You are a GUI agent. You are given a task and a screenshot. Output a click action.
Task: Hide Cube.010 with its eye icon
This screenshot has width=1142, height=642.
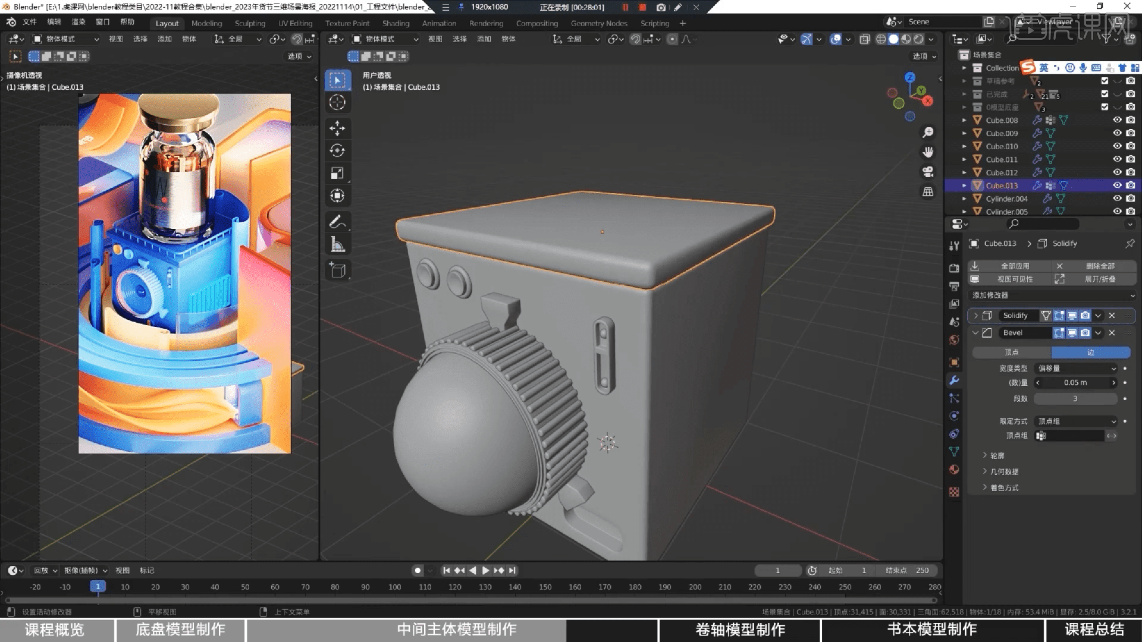[1117, 146]
